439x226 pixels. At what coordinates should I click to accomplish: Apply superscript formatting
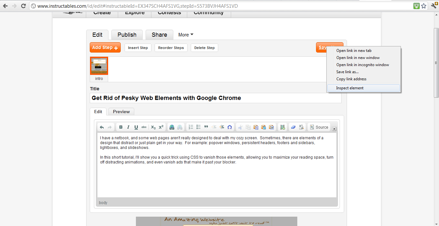click(161, 127)
